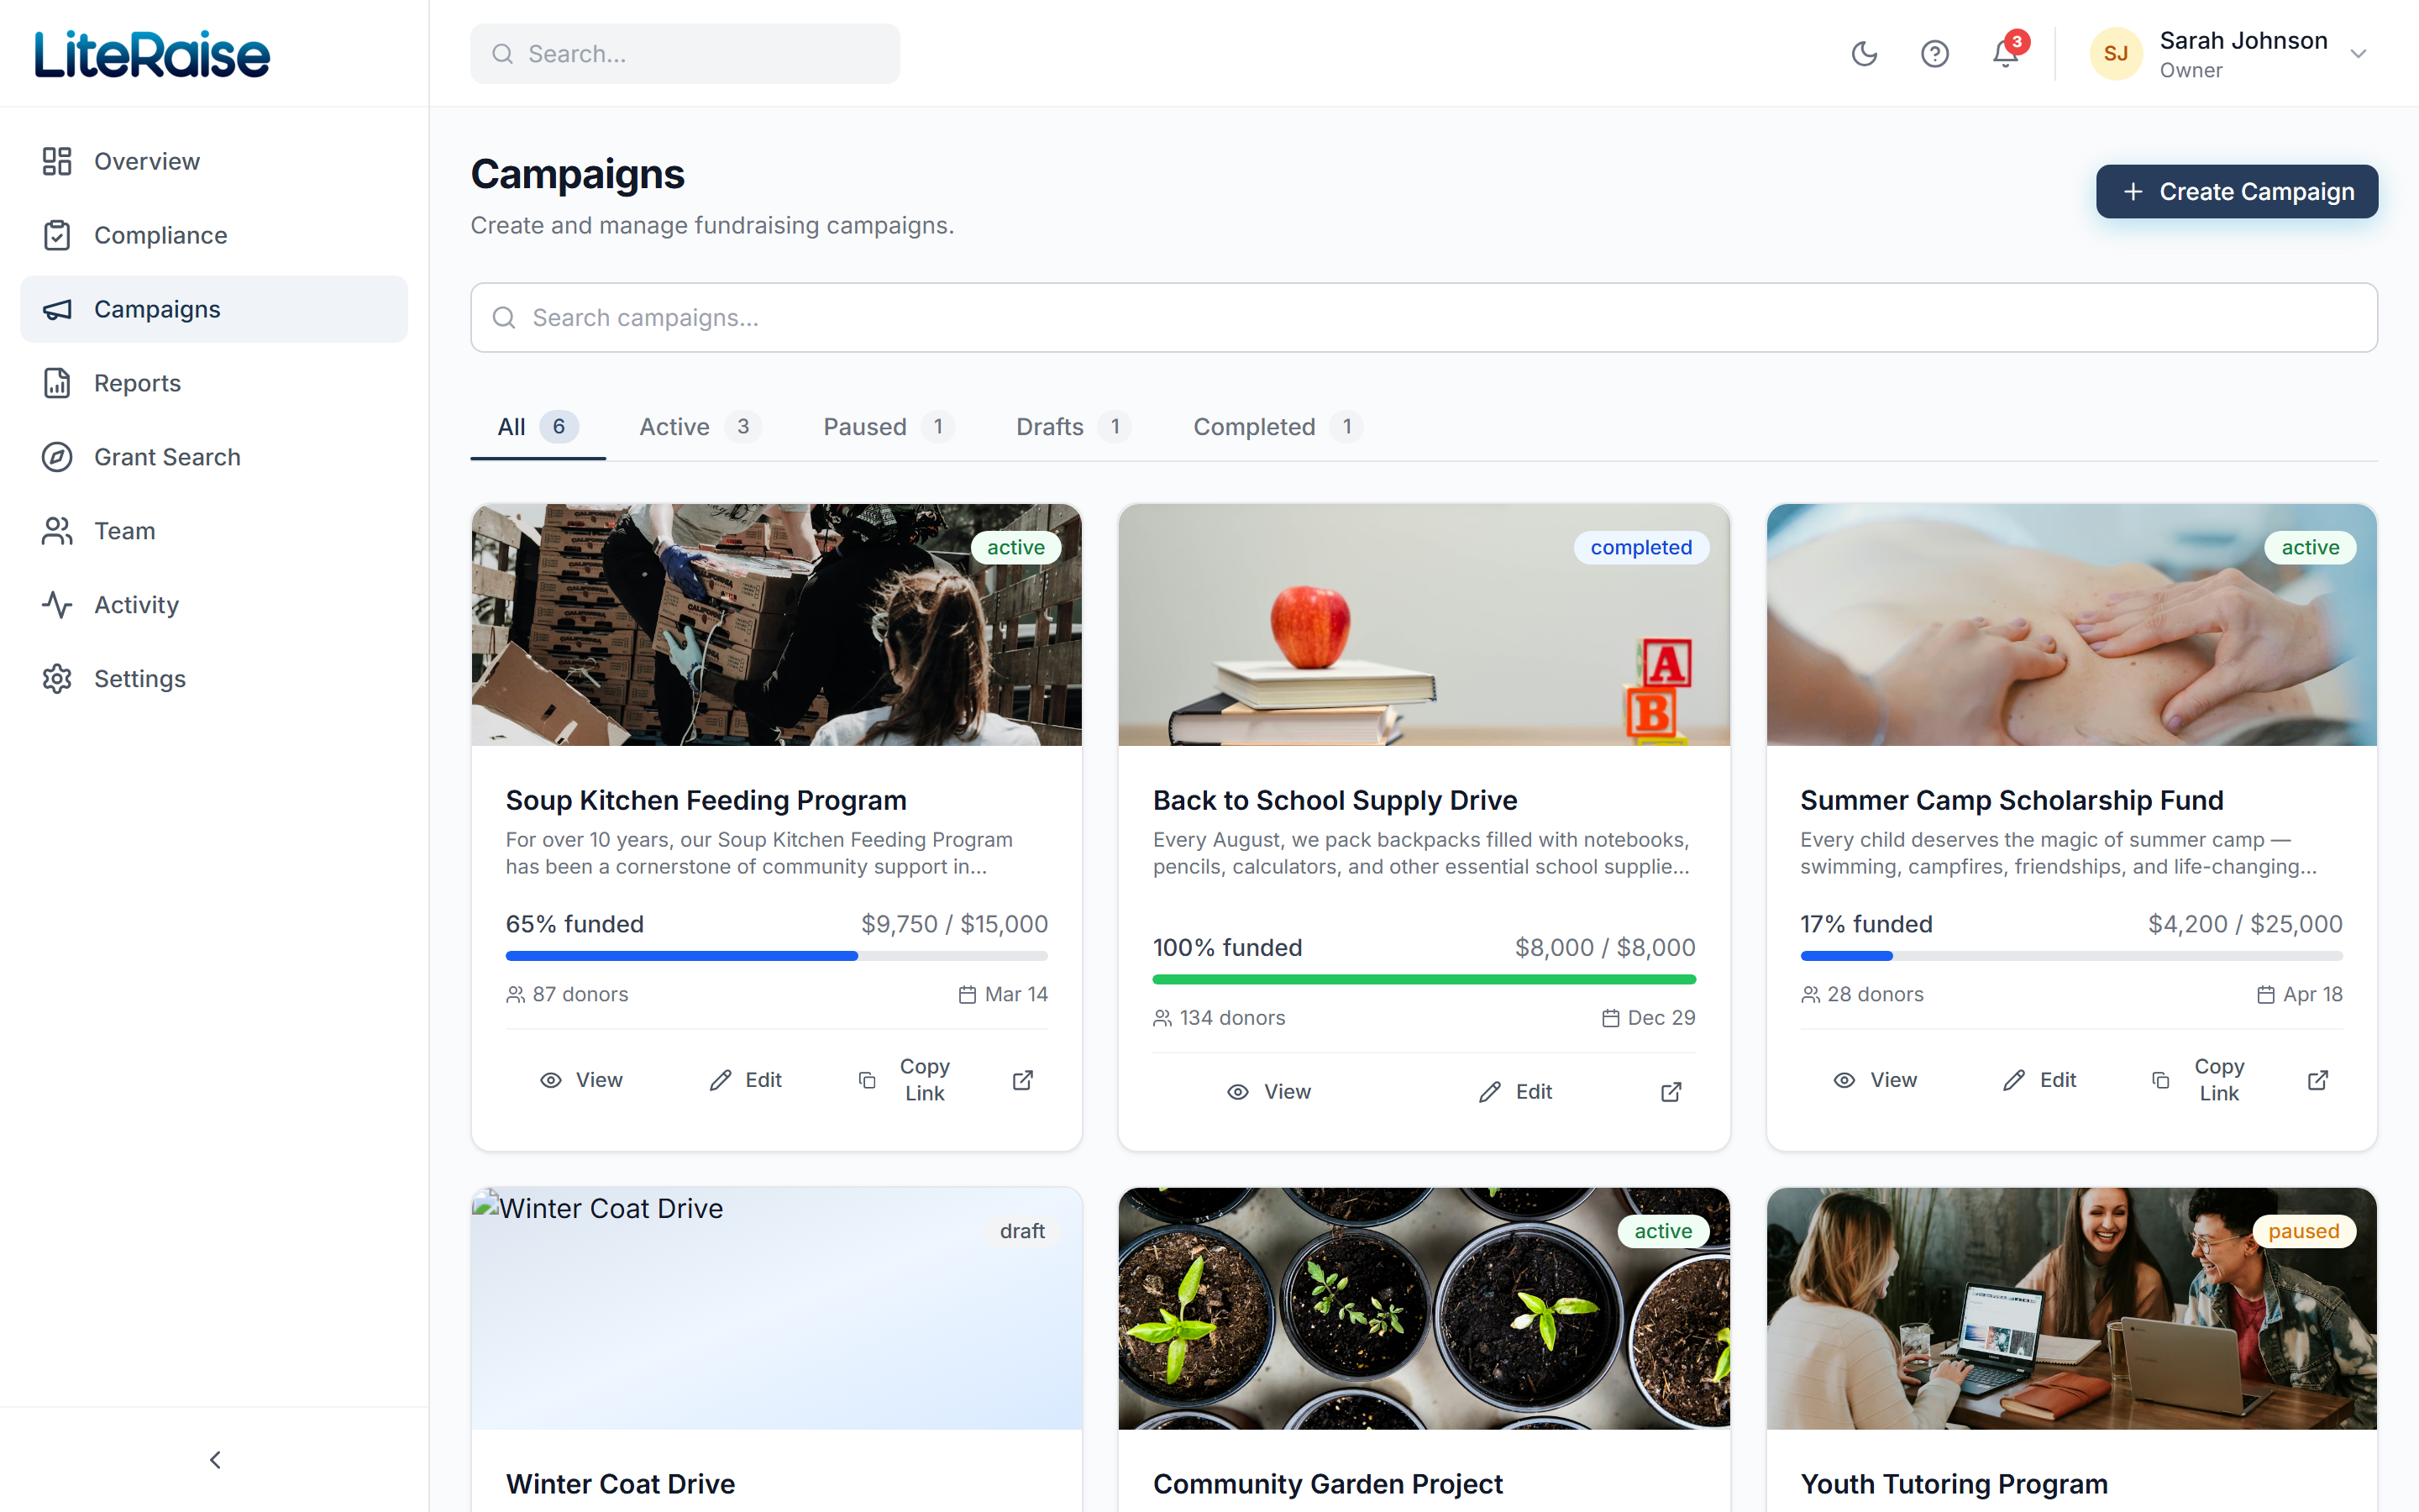Click the Summer Camp hands cover image
Screen dimensions: 2419x1512
(x=2071, y=625)
